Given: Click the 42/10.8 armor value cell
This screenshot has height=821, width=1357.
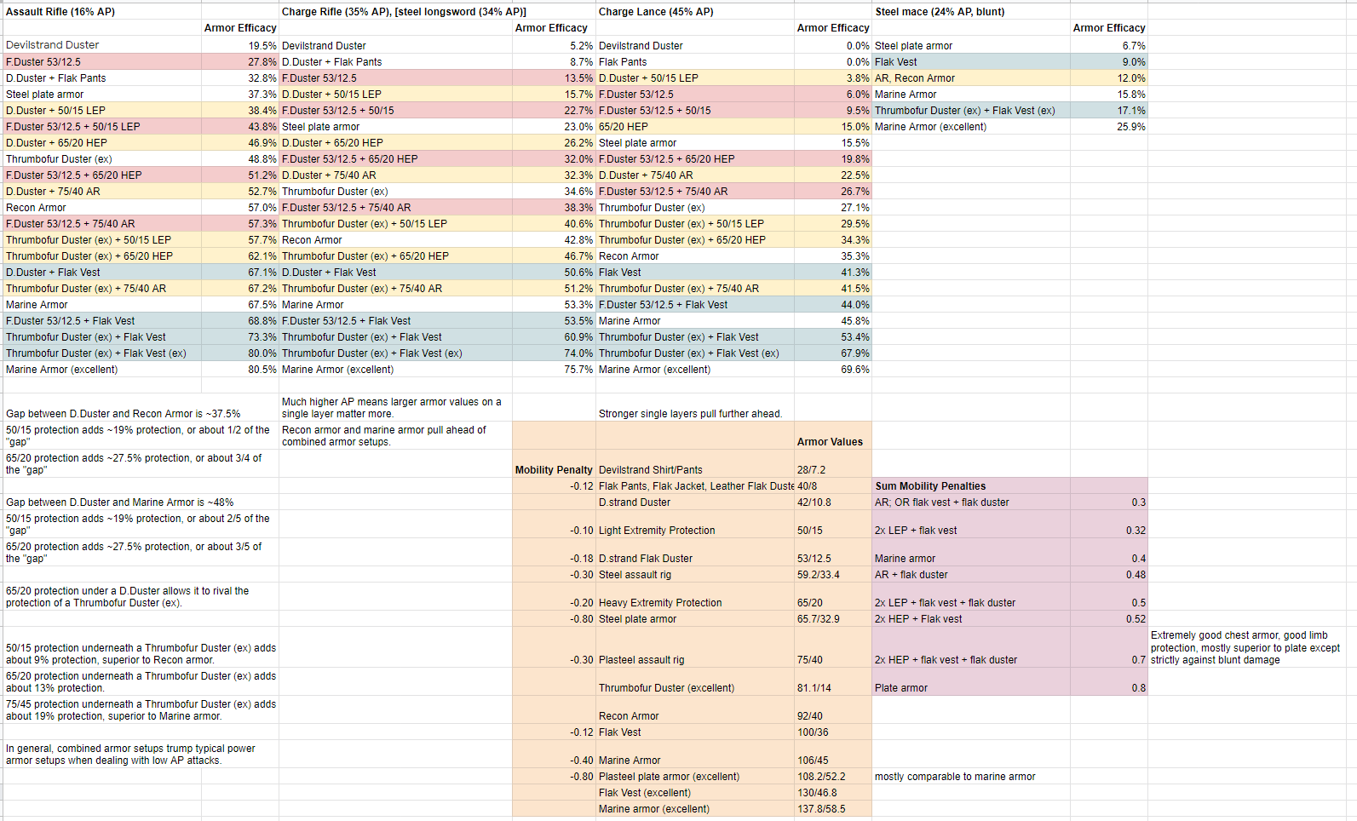Looking at the screenshot, I should click(x=833, y=502).
